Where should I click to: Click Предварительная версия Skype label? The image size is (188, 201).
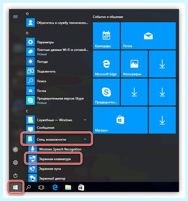point(60,98)
